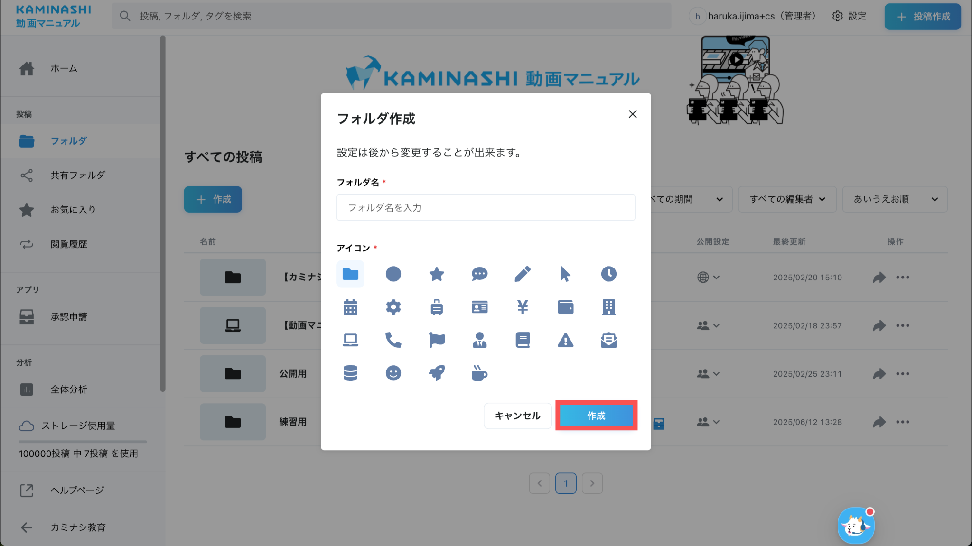Select the smiley face icon
Screen dimensions: 972x546
[x=393, y=373]
